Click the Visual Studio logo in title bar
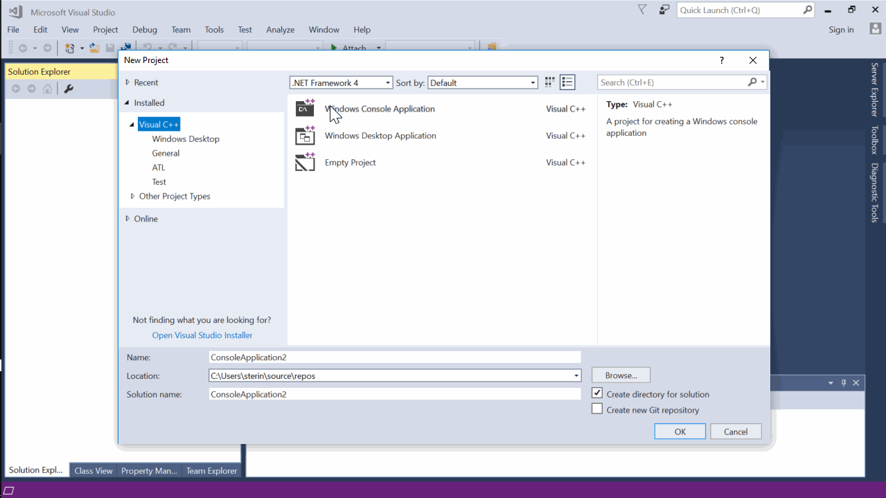The image size is (886, 498). tap(15, 12)
